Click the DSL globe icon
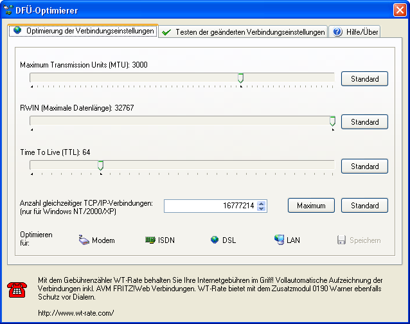 coord(215,240)
